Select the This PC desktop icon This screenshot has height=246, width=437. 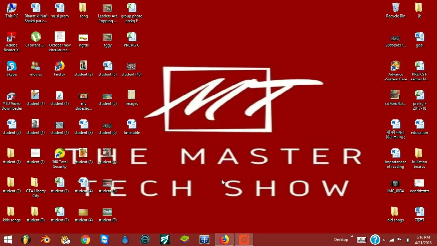(12, 11)
